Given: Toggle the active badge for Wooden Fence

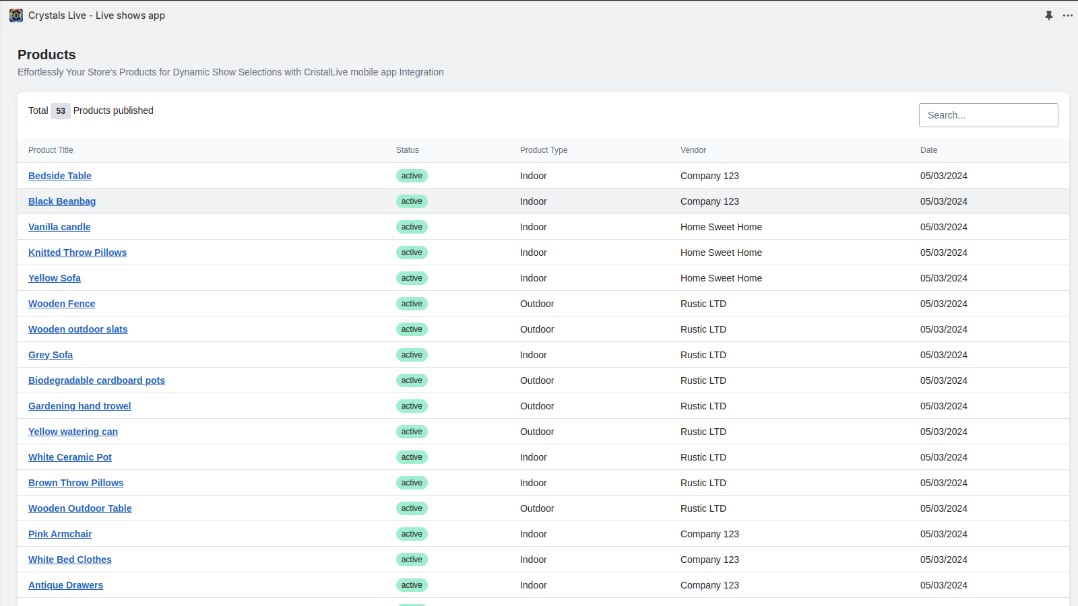Looking at the screenshot, I should [412, 304].
